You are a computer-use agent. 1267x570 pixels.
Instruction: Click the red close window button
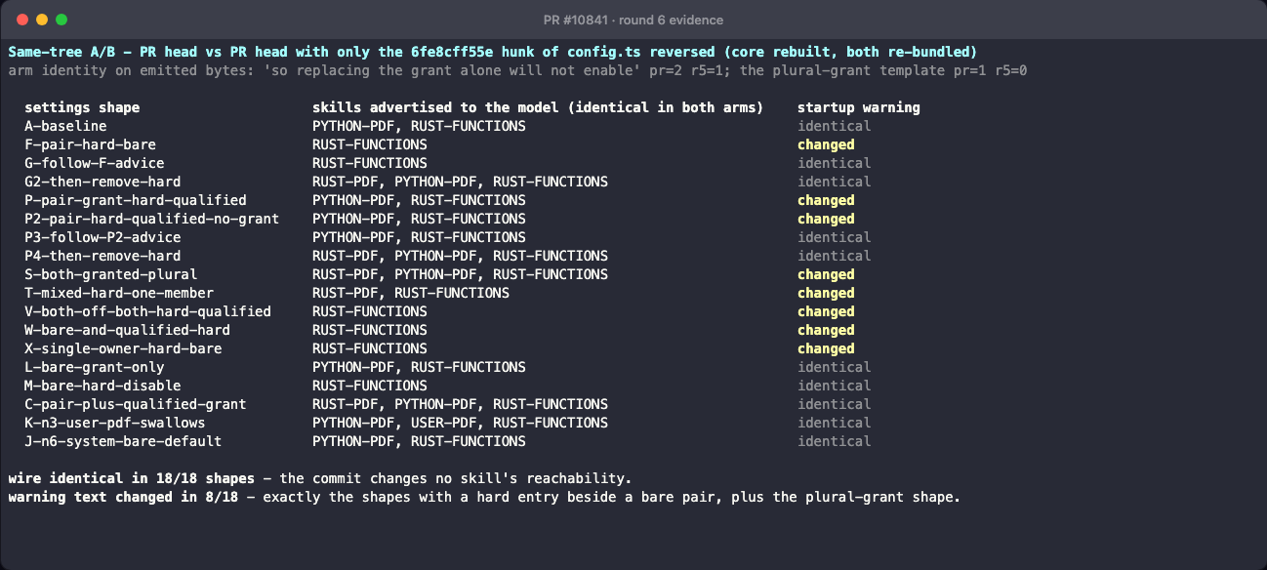point(21,20)
